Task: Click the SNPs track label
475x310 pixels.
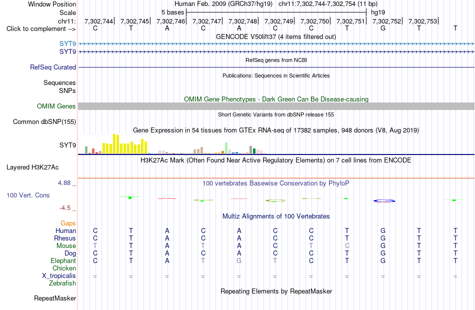Action: pyautogui.click(x=67, y=91)
